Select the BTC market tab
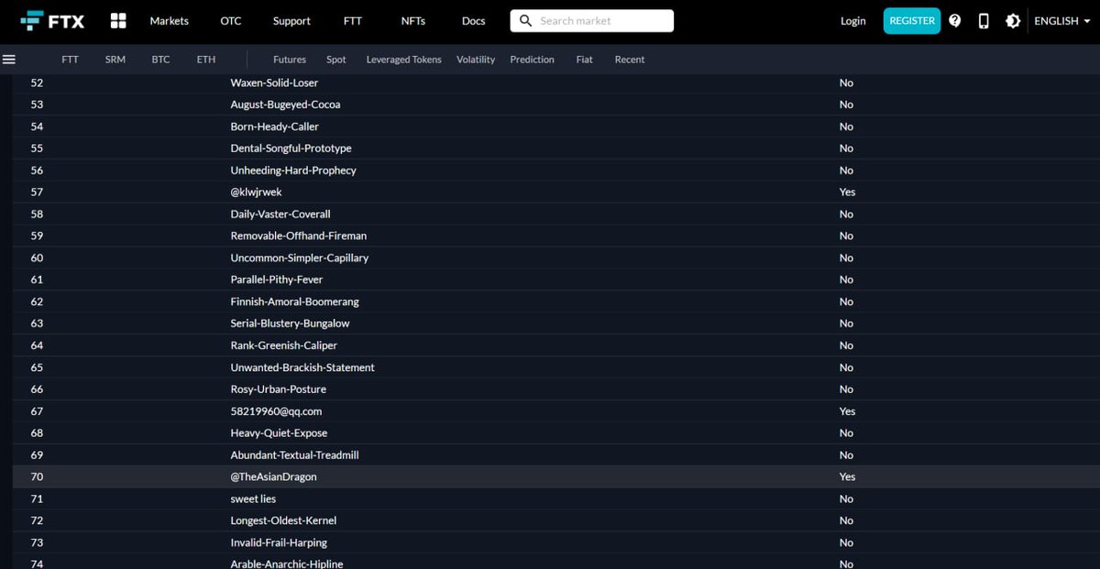Viewport: 1100px width, 569px height. (160, 60)
